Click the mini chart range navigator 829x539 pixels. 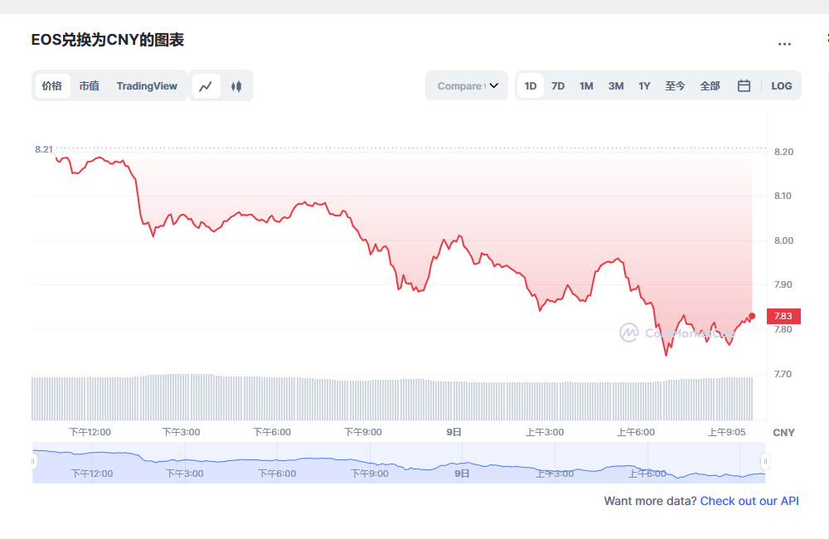click(398, 461)
